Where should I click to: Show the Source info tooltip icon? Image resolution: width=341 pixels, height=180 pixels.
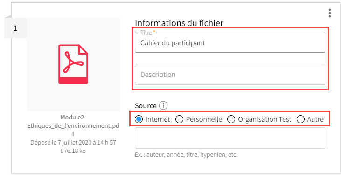tap(163, 105)
